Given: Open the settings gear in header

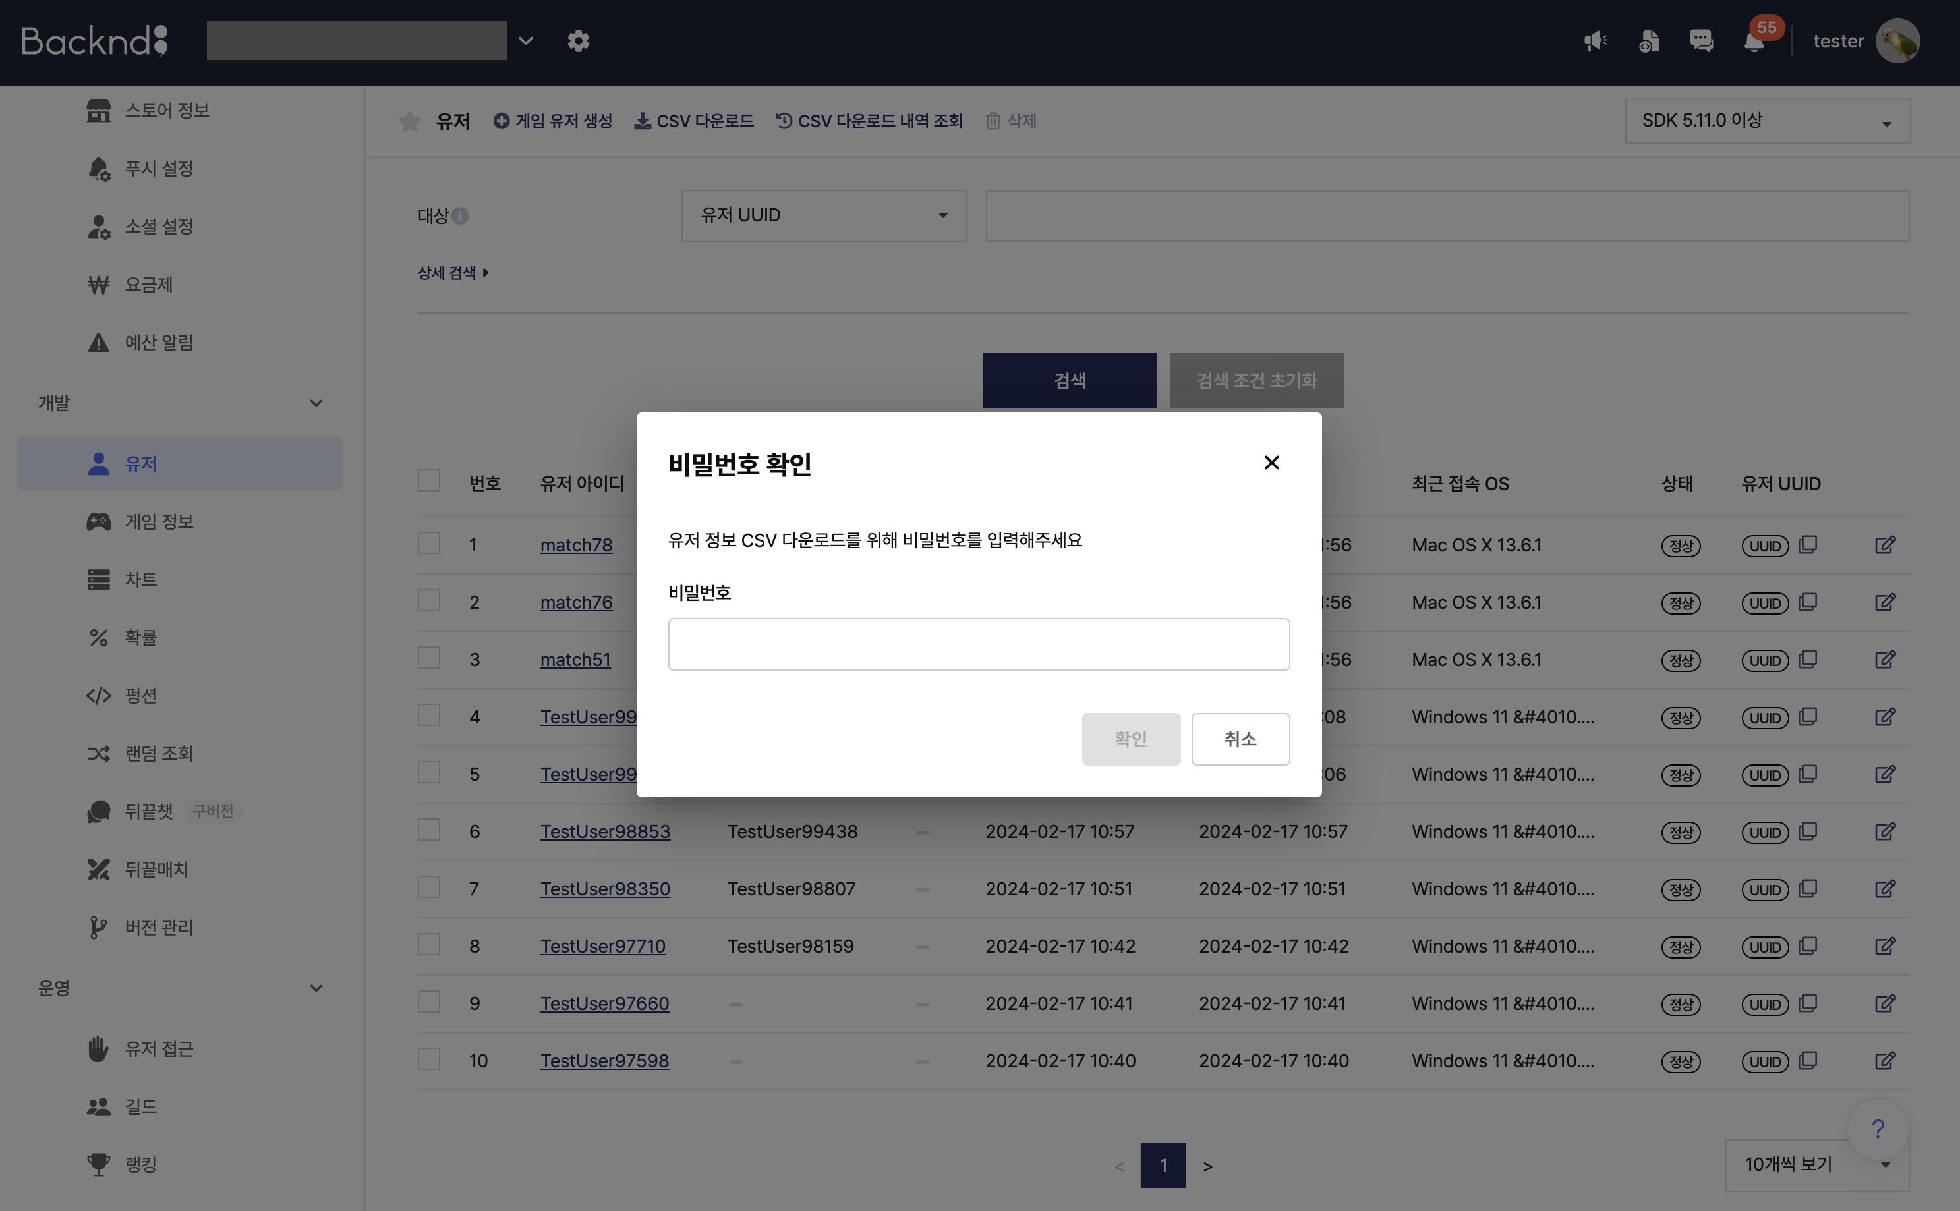Looking at the screenshot, I should 578,41.
